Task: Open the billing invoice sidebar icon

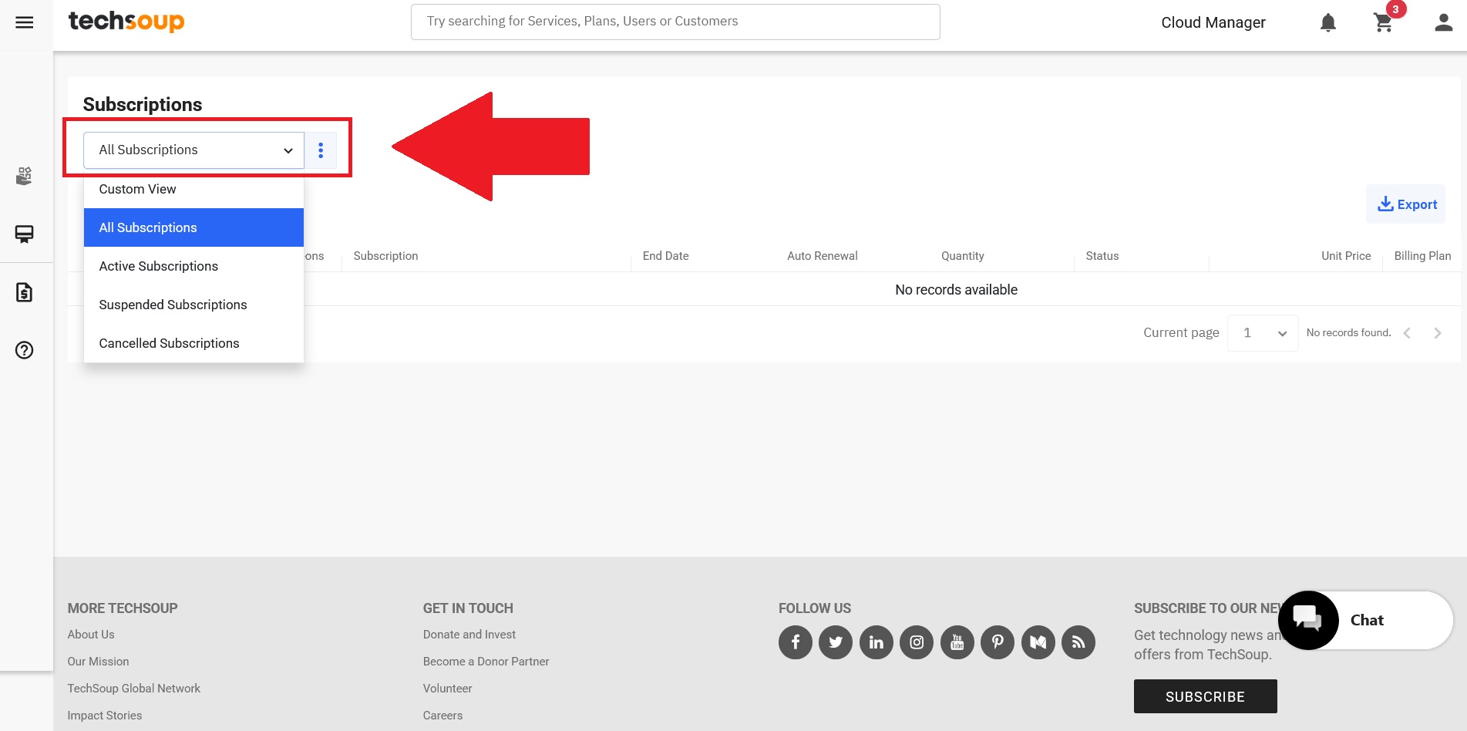Action: (x=25, y=292)
